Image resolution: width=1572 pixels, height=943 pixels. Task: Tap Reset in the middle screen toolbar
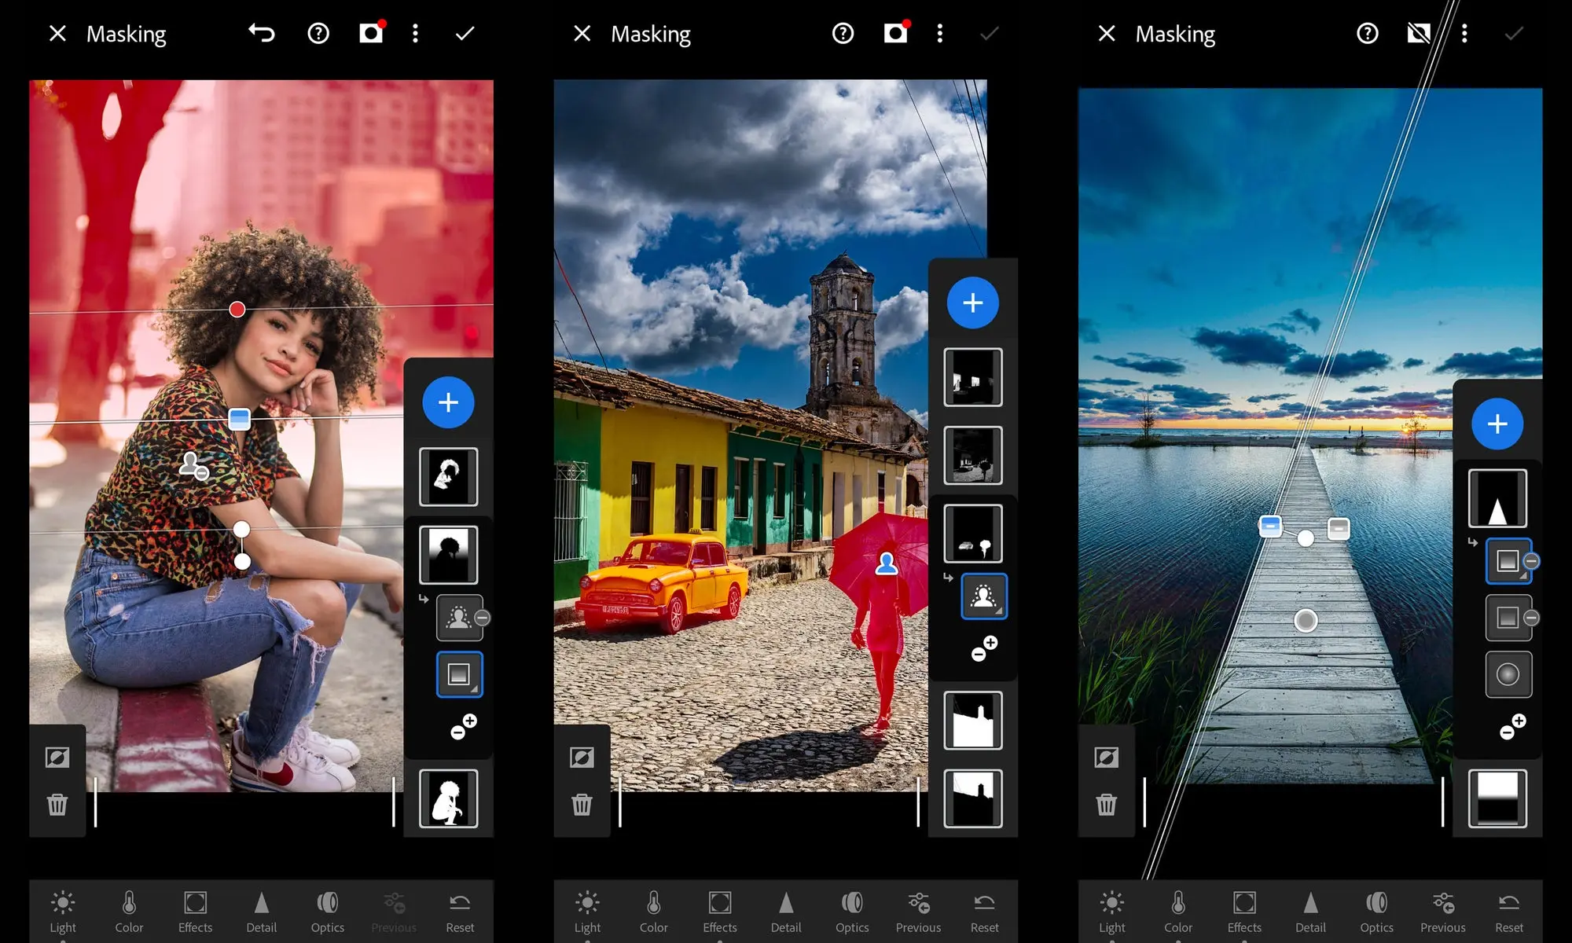[984, 912]
